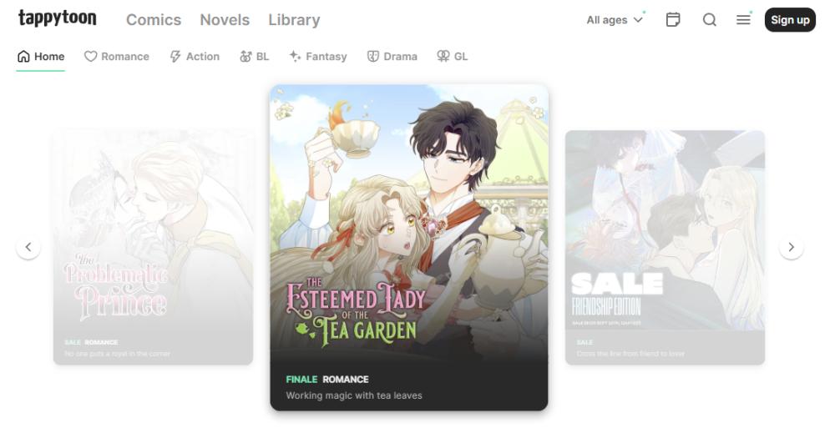The image size is (835, 433).
Task: Switch to the Novels tab
Action: [x=225, y=20]
